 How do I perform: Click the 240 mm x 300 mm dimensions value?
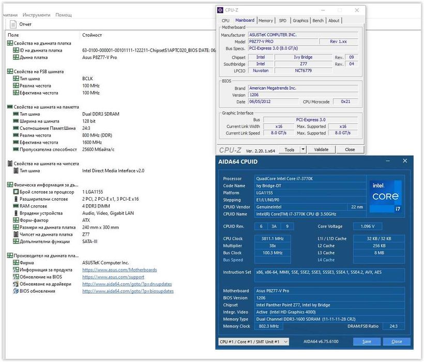pos(100,227)
